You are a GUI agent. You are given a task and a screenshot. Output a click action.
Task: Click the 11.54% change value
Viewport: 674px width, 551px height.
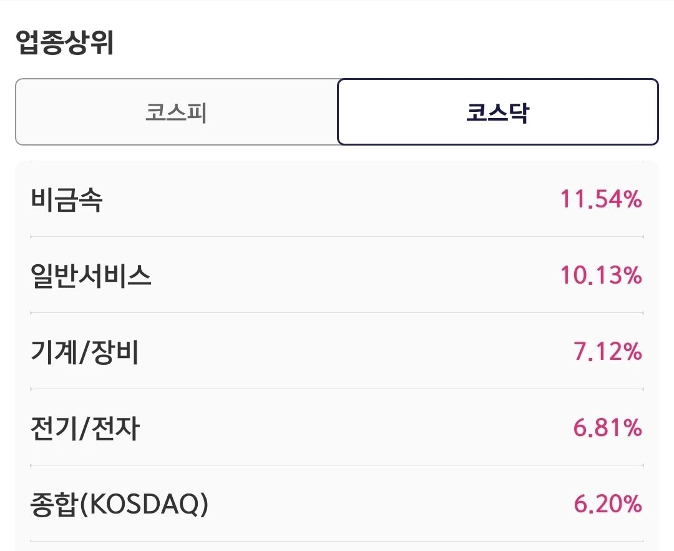coord(601,199)
